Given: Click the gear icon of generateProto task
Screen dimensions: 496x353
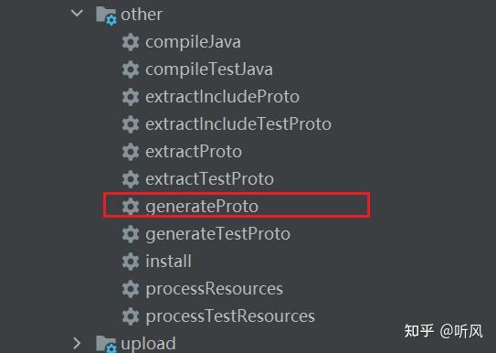Looking at the screenshot, I should 131,207.
